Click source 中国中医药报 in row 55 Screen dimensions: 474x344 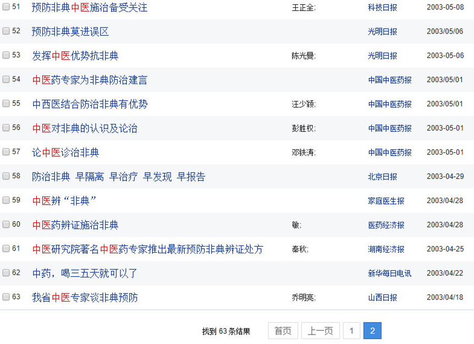point(390,104)
